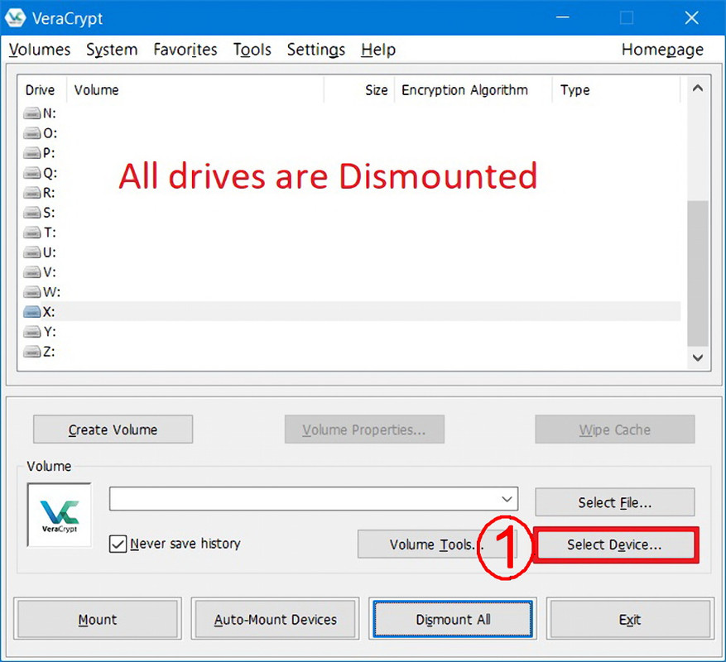Sort by the Drive column header
This screenshot has width=726, height=662.
pyautogui.click(x=41, y=90)
